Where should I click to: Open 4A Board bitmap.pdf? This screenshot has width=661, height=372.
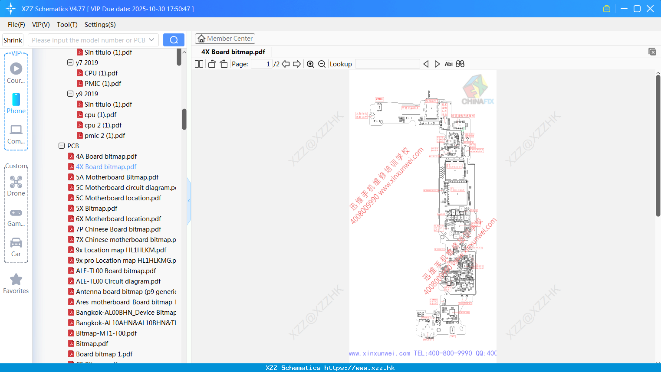tap(102, 156)
